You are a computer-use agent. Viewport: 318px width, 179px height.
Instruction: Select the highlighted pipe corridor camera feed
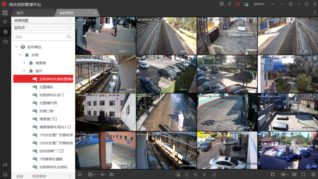coord(106,74)
